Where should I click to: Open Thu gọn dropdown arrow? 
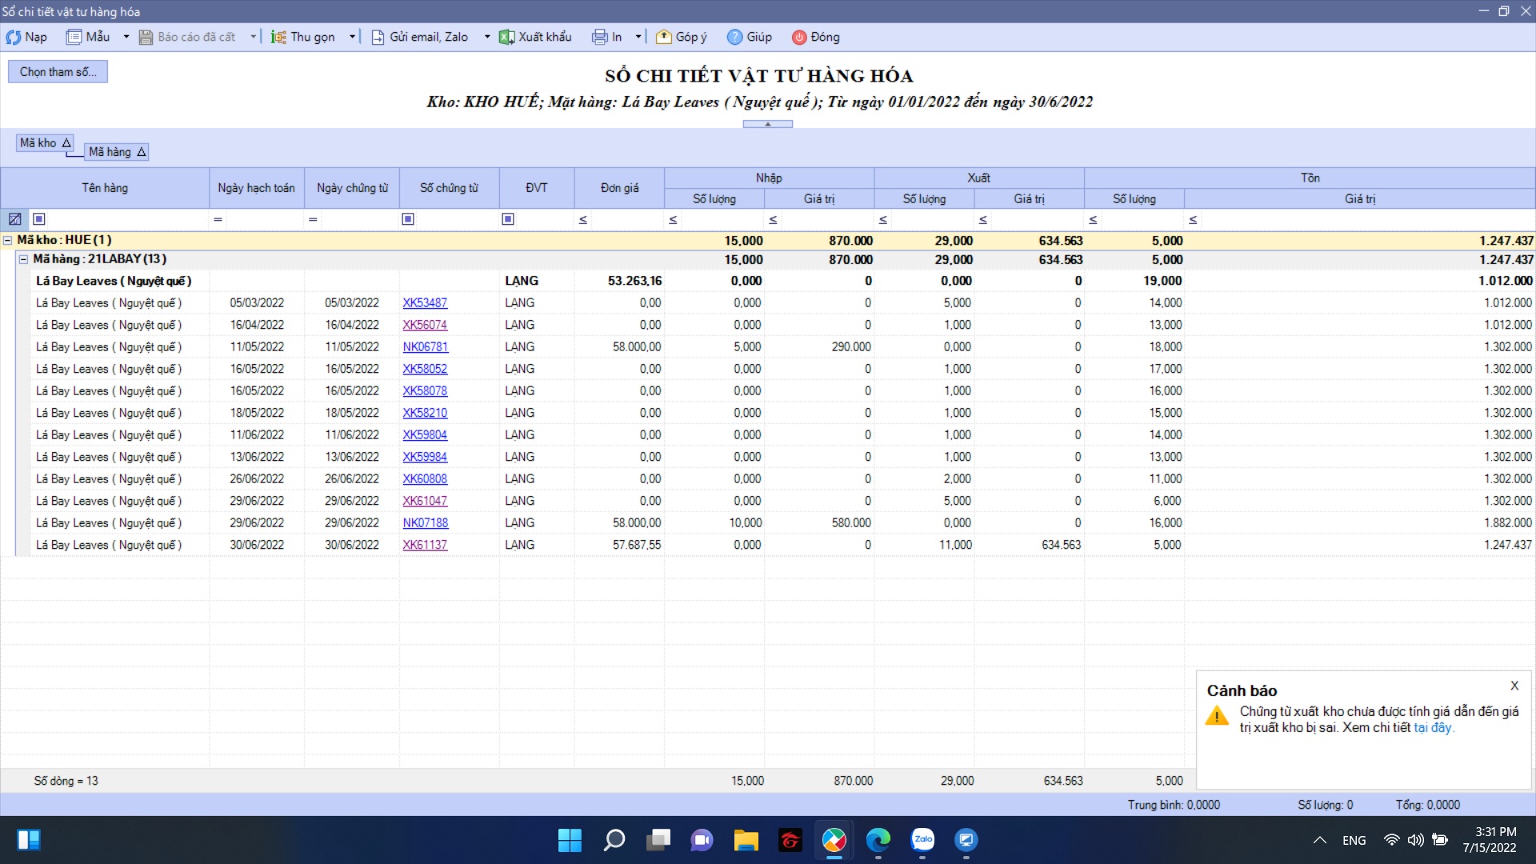(x=352, y=37)
